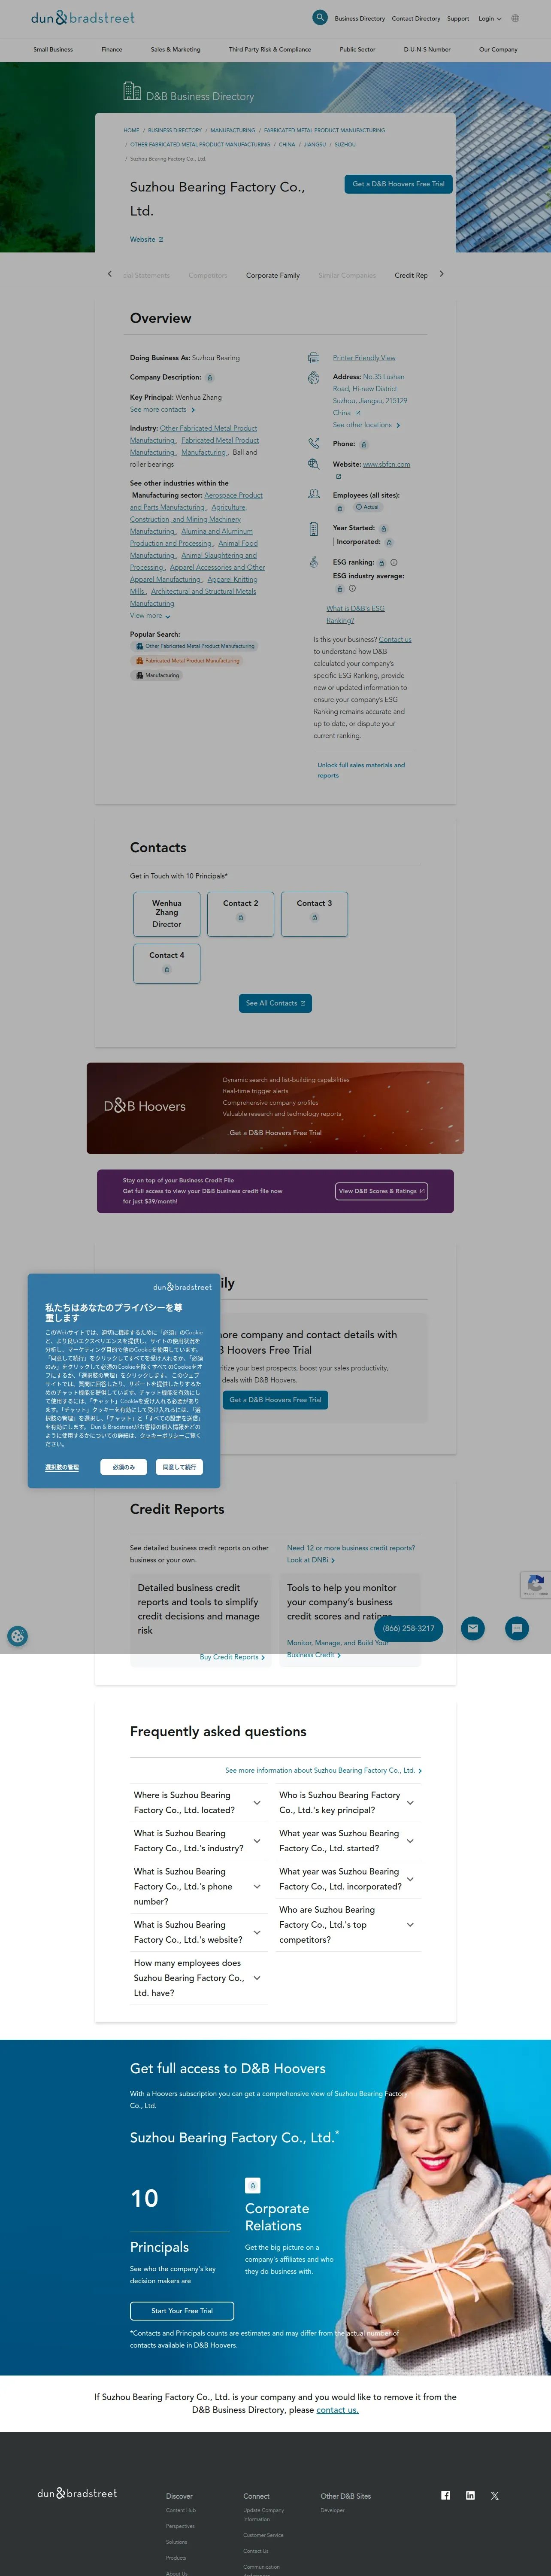Expand 'What year was it started?' FAQ
551x2576 pixels.
coord(347,1841)
